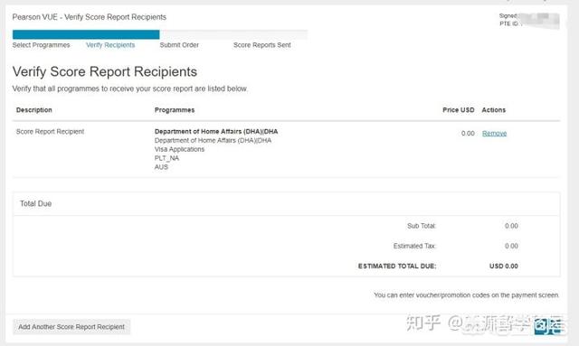Click the Sub Total label
Image resolution: width=579 pixels, height=346 pixels.
click(x=422, y=226)
